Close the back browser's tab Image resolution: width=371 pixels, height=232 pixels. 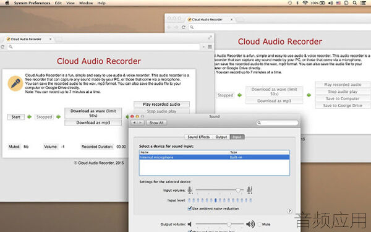tap(231, 19)
